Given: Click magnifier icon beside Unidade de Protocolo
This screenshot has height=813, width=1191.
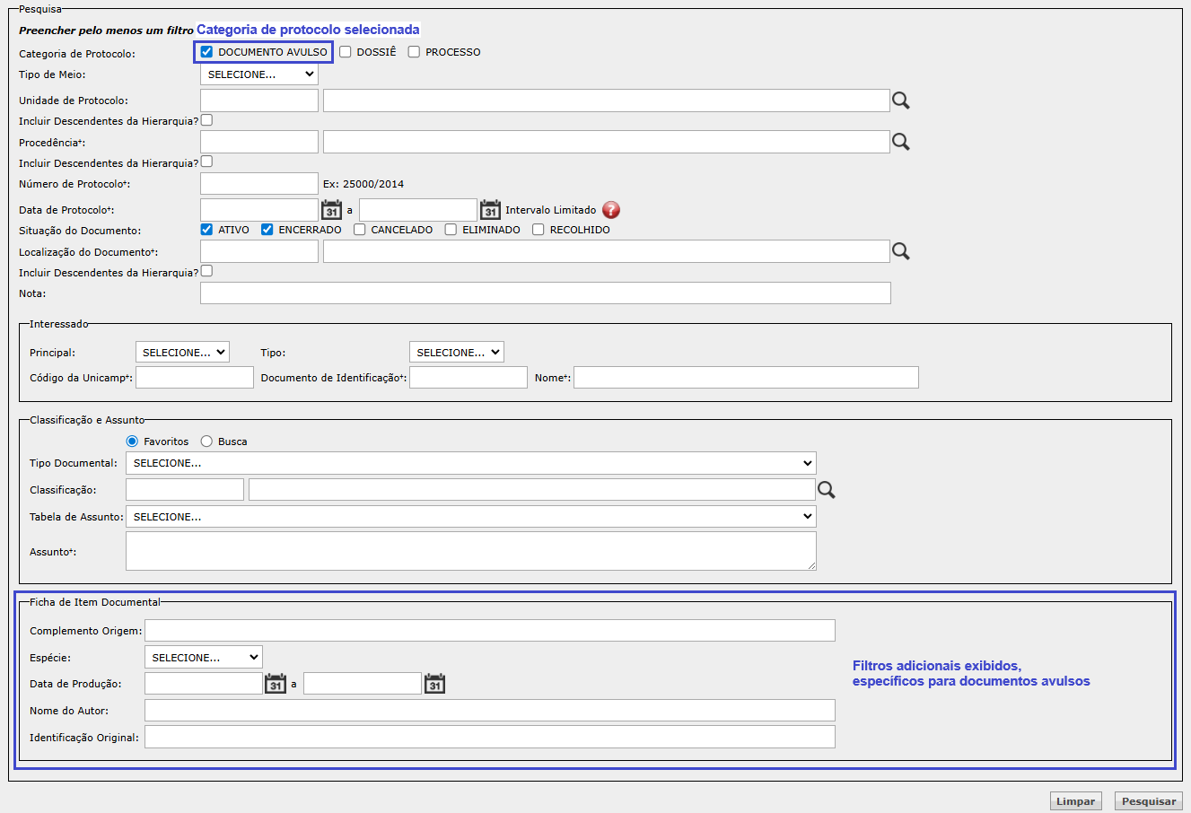Looking at the screenshot, I should pos(900,101).
